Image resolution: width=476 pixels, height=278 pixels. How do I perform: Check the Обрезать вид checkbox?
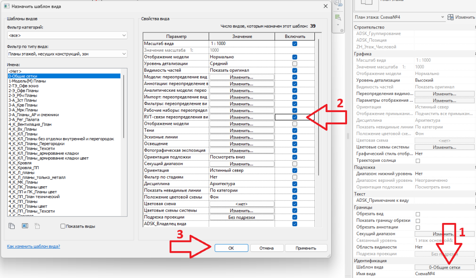point(418,214)
